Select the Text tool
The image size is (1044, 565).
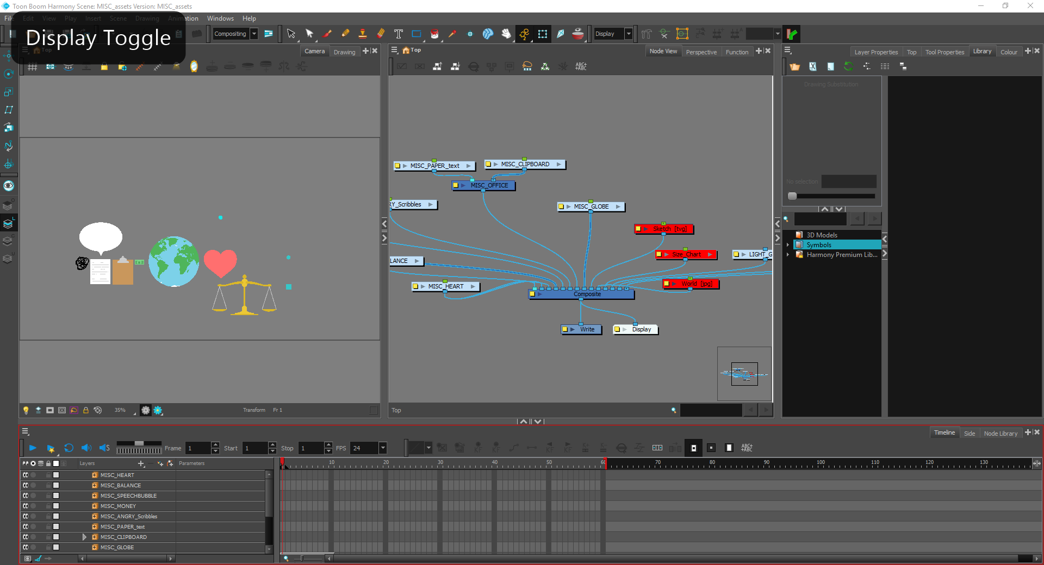click(x=399, y=34)
